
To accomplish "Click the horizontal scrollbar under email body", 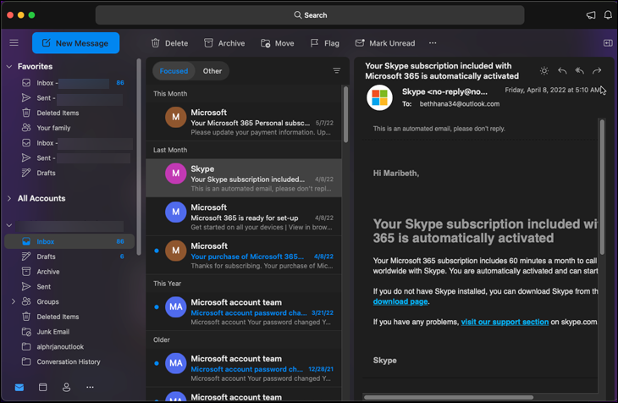I will pos(449,396).
